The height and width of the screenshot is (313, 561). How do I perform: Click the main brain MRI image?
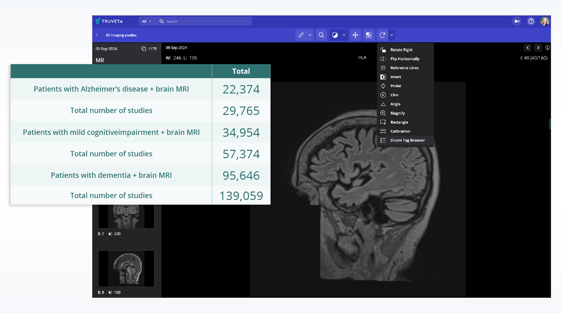(358, 189)
